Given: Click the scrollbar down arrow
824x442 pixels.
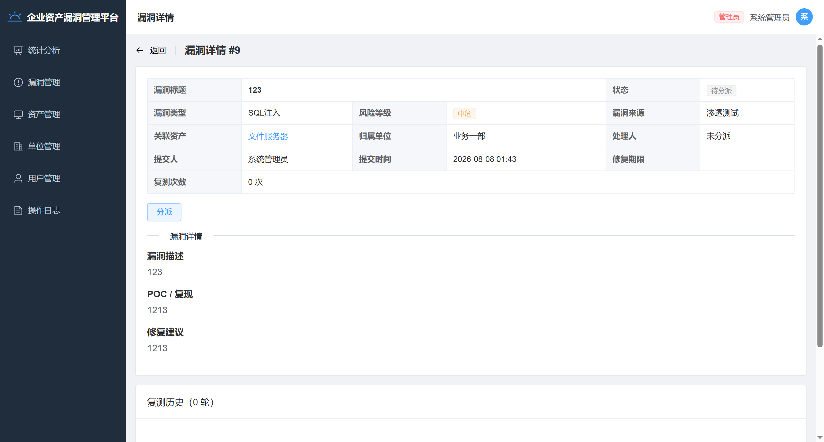Looking at the screenshot, I should point(819,437).
